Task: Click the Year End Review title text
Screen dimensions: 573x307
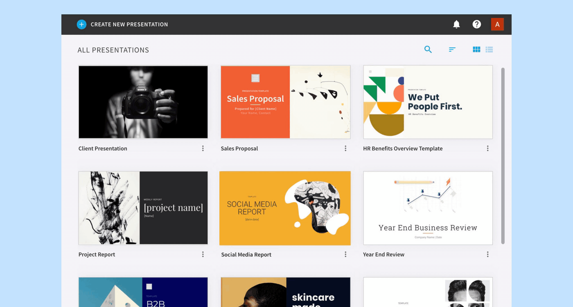Action: [384, 255]
